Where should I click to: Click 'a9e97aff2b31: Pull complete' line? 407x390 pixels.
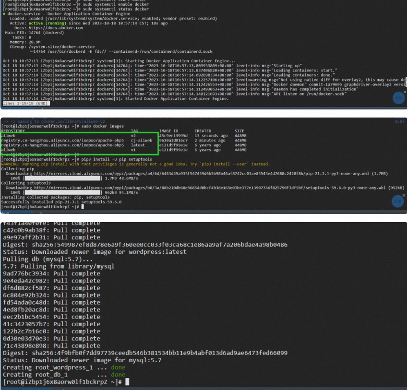(x=51, y=237)
